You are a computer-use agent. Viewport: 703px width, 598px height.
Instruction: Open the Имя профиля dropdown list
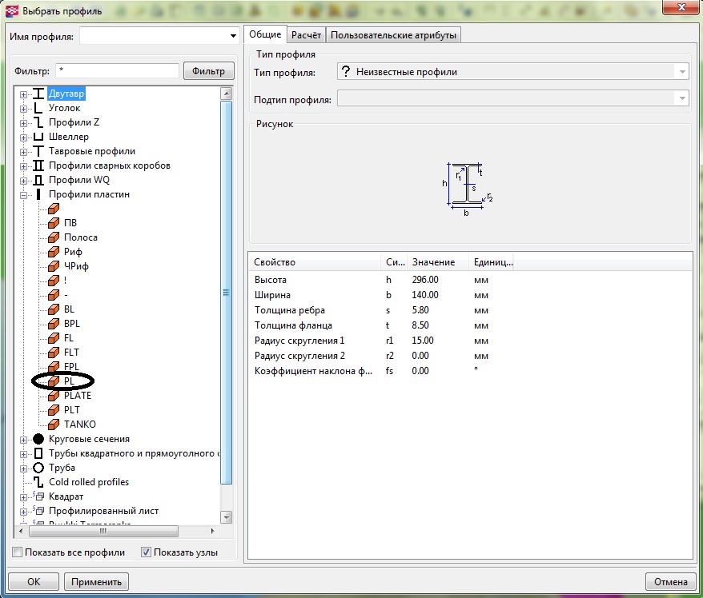pyautogui.click(x=233, y=37)
